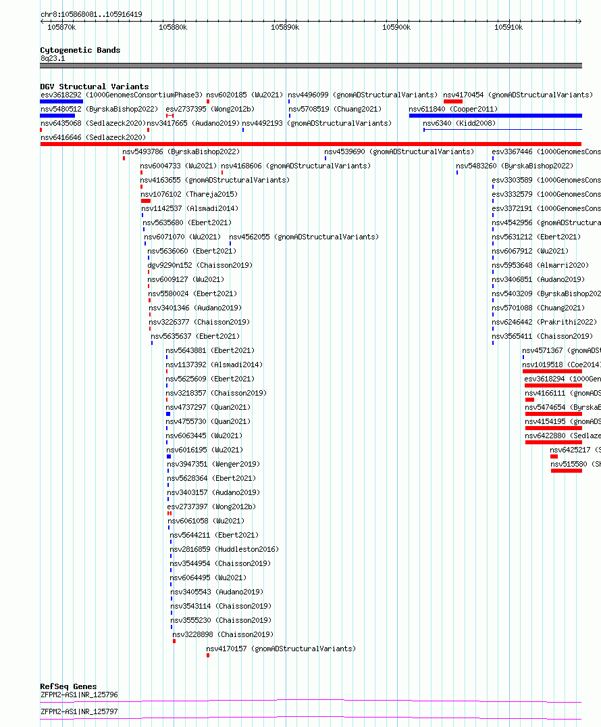This screenshot has width=601, height=727.
Task: Open nsv2816859 (Huddleston2016) label
Action: pyautogui.click(x=225, y=549)
